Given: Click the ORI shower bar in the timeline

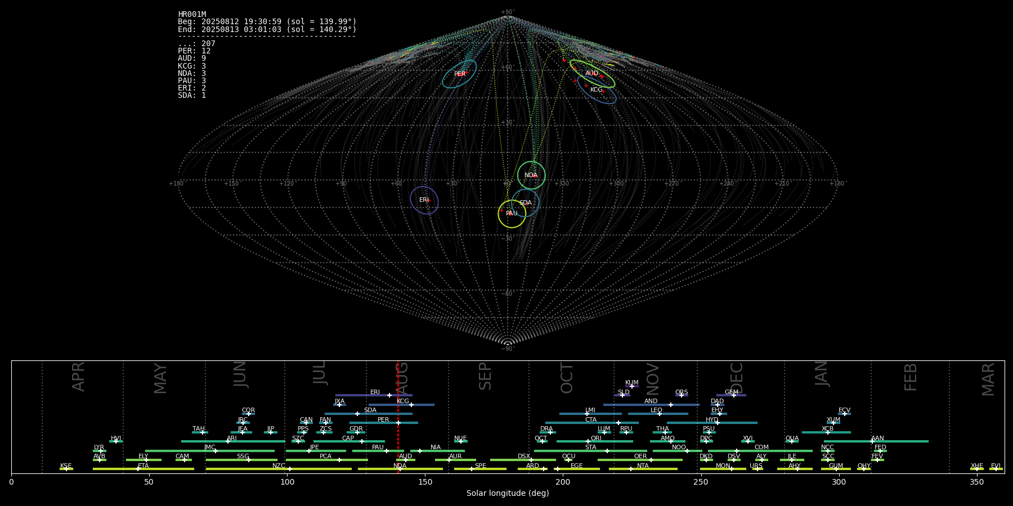Looking at the screenshot, I should click(595, 441).
